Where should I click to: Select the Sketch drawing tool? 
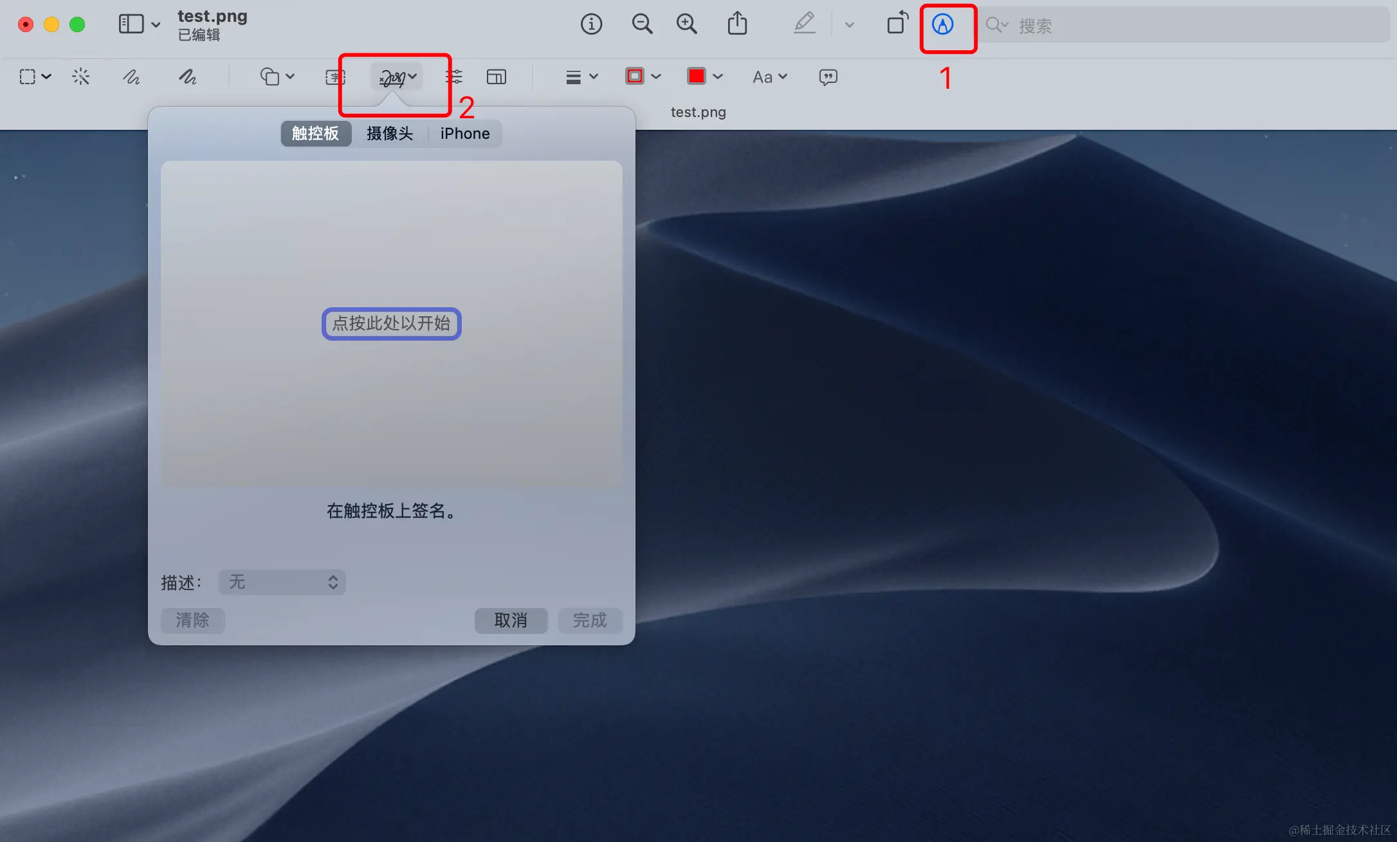(131, 77)
